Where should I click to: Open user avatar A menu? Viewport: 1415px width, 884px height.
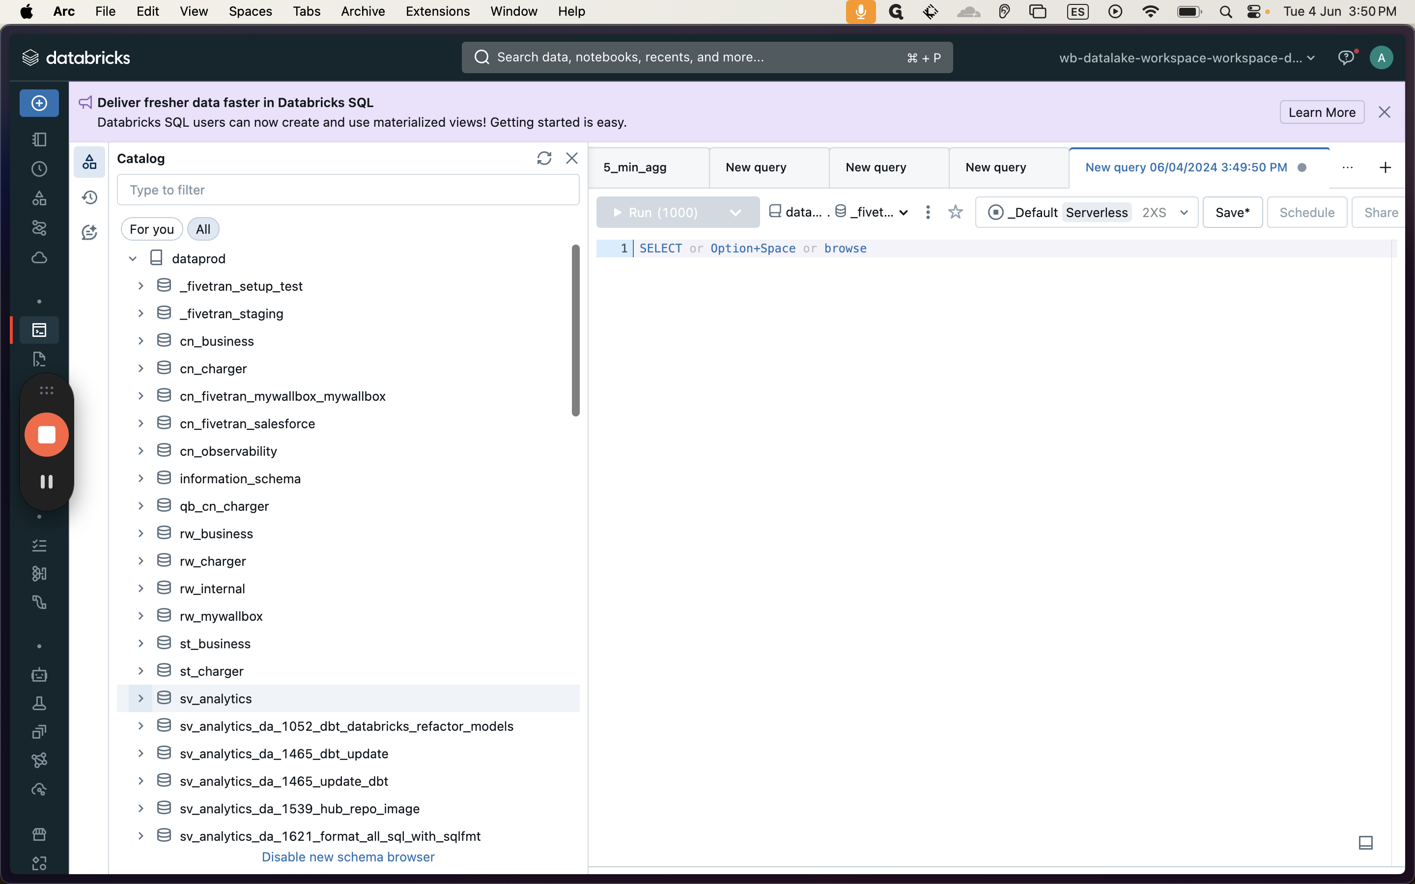(1381, 57)
